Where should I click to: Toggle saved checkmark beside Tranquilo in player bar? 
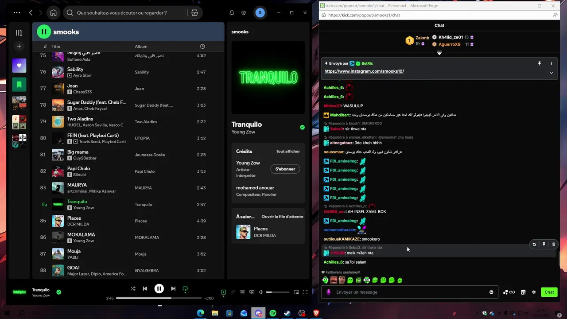(58, 292)
